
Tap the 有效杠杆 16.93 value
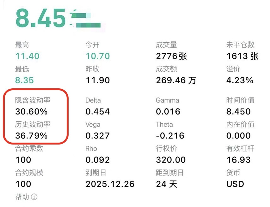pyautogui.click(x=238, y=160)
